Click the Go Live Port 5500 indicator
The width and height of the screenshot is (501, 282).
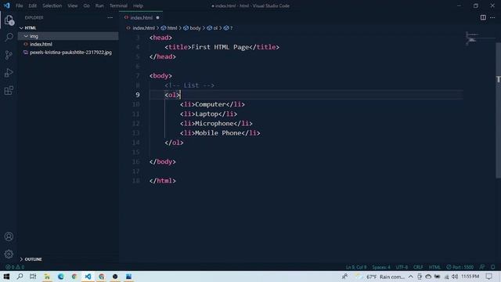point(460,267)
